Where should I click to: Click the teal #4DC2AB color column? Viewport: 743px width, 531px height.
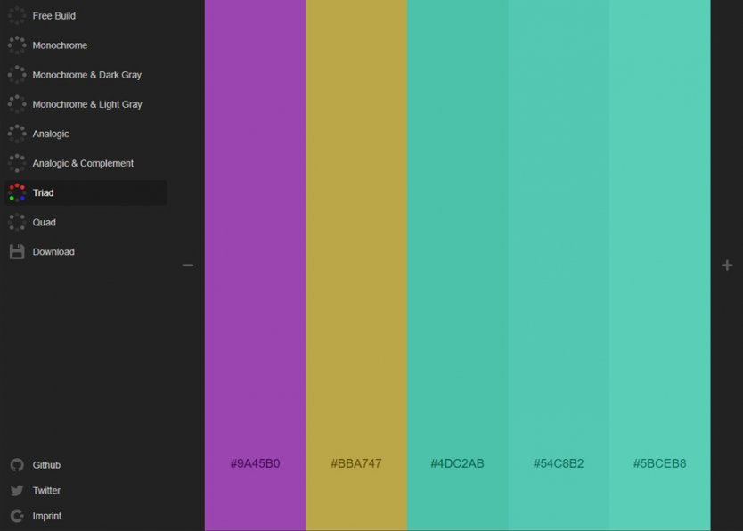[x=458, y=267]
